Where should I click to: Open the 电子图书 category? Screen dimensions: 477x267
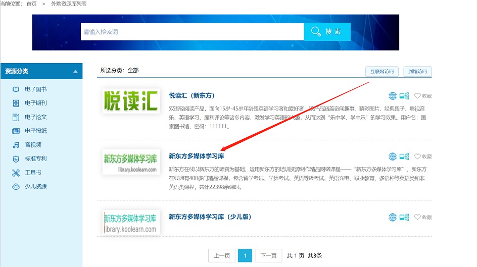click(x=35, y=89)
